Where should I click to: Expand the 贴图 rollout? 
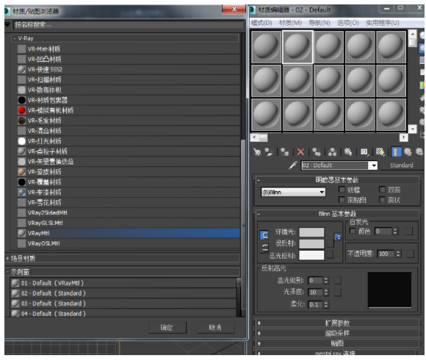(337, 343)
